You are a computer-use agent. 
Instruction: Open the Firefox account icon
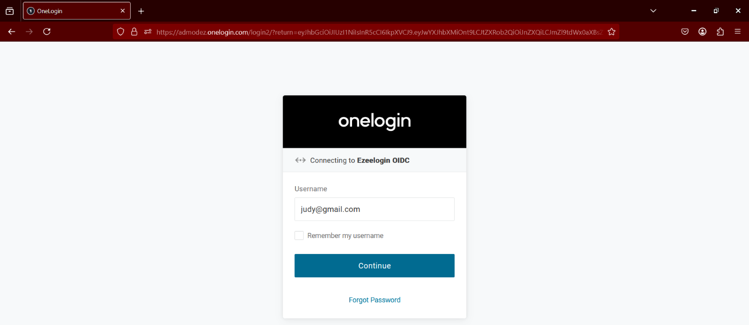[703, 32]
